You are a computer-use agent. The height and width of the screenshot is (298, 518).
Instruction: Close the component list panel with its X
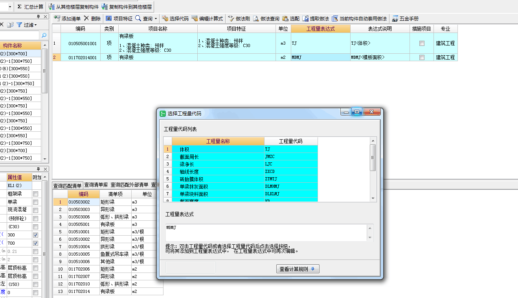coord(46,16)
